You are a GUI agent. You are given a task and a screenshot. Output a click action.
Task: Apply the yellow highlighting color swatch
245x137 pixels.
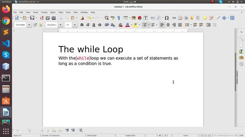tap(136, 25)
